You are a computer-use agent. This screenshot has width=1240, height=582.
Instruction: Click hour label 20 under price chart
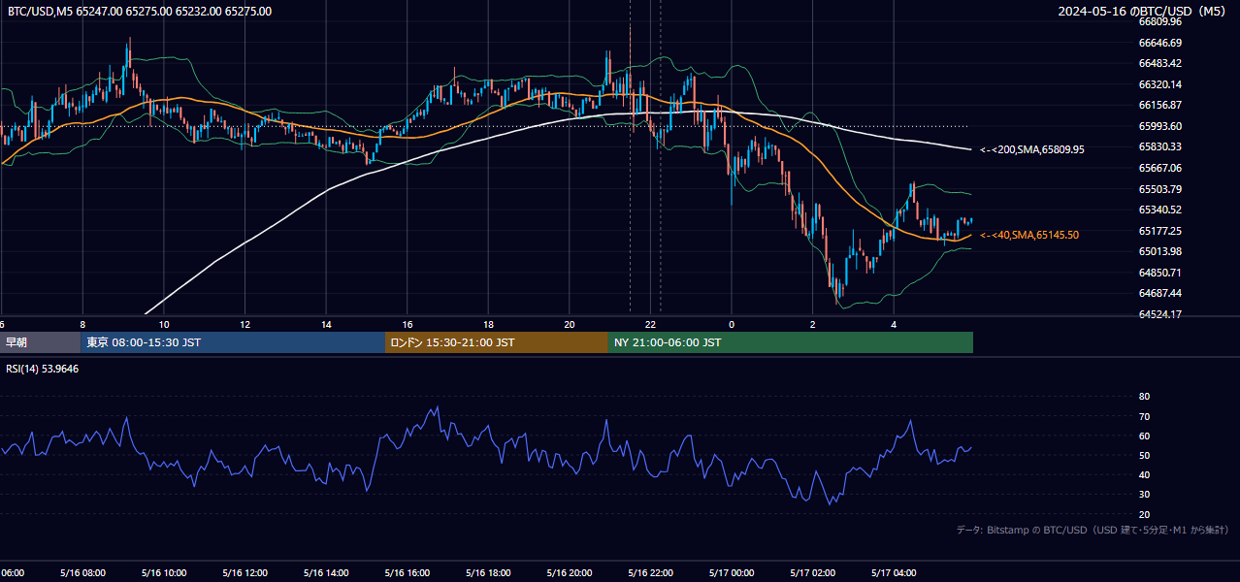click(570, 324)
